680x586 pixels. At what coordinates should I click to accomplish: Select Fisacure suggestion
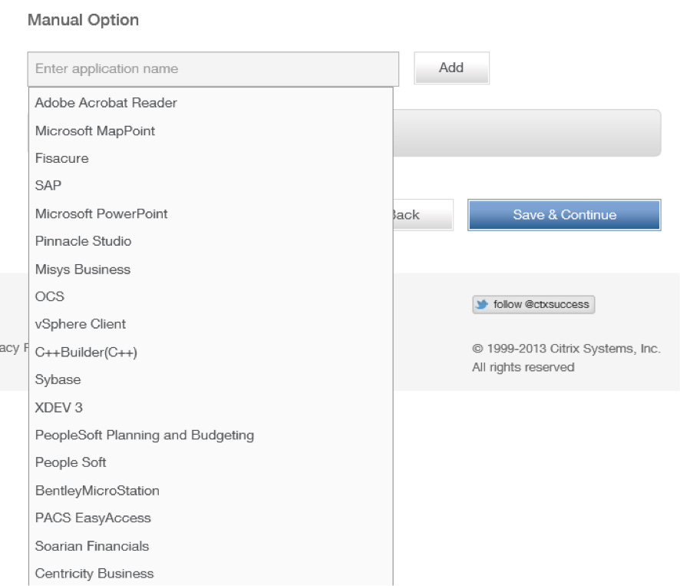click(211, 158)
